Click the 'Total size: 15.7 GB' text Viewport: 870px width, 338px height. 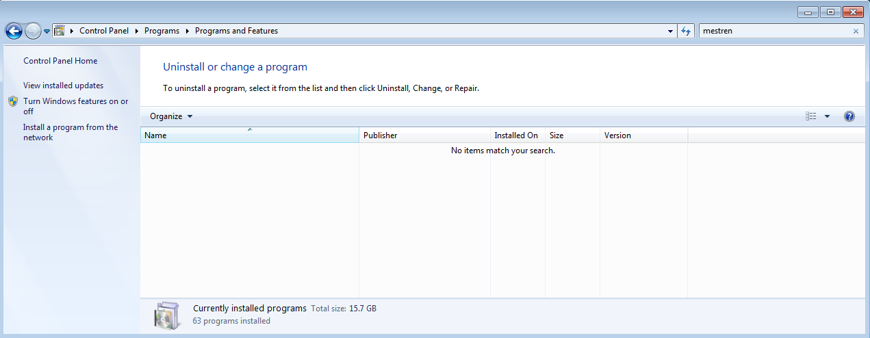[344, 309]
